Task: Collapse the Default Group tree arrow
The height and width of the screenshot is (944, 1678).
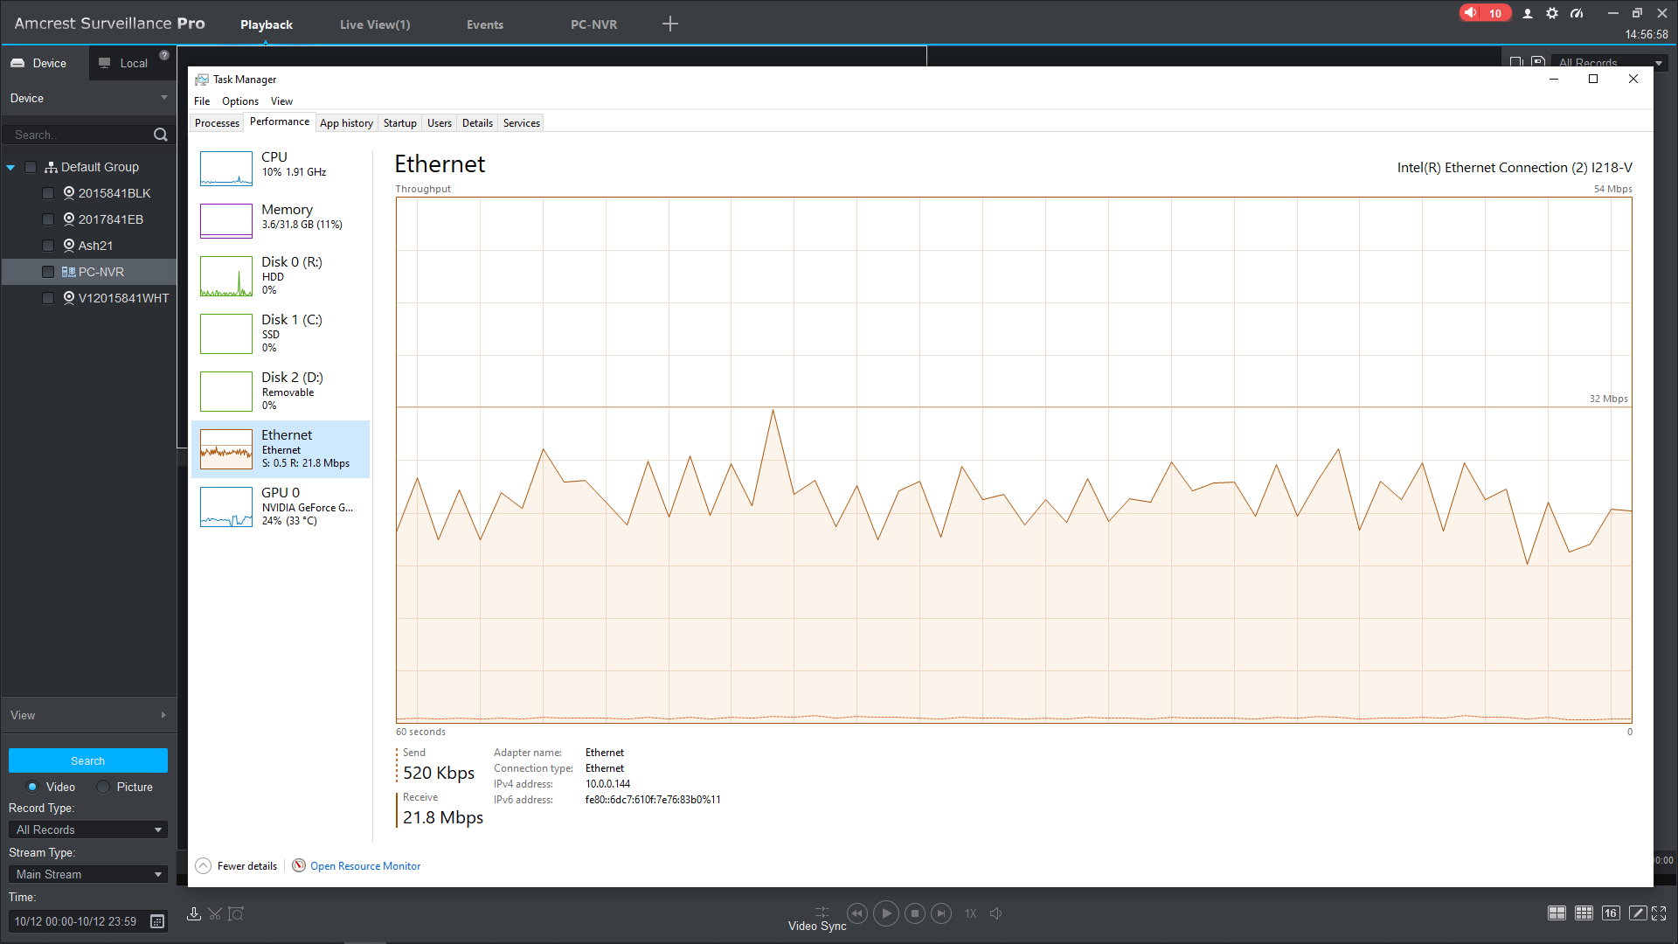Action: click(x=10, y=167)
